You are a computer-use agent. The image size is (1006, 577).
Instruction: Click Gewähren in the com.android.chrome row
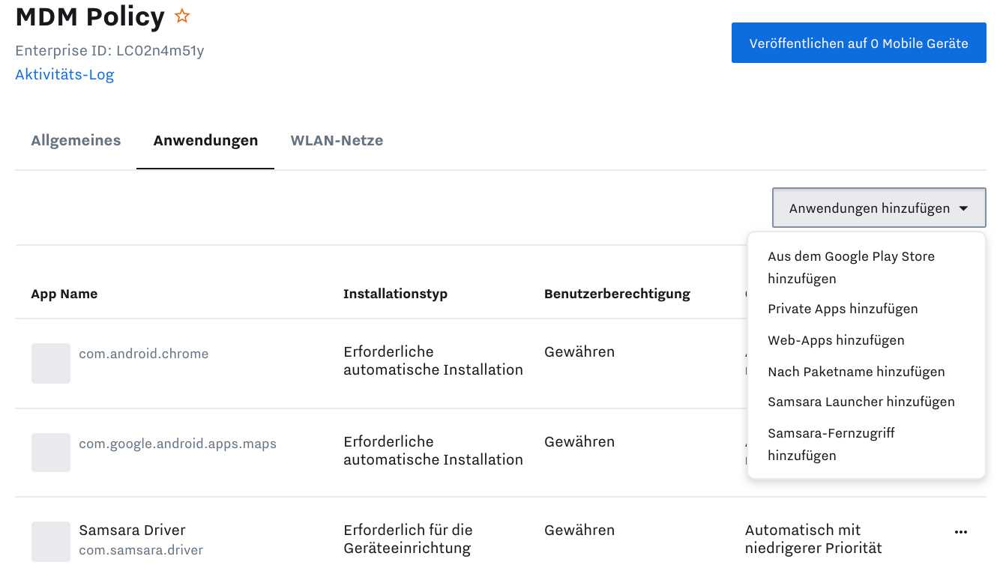579,351
